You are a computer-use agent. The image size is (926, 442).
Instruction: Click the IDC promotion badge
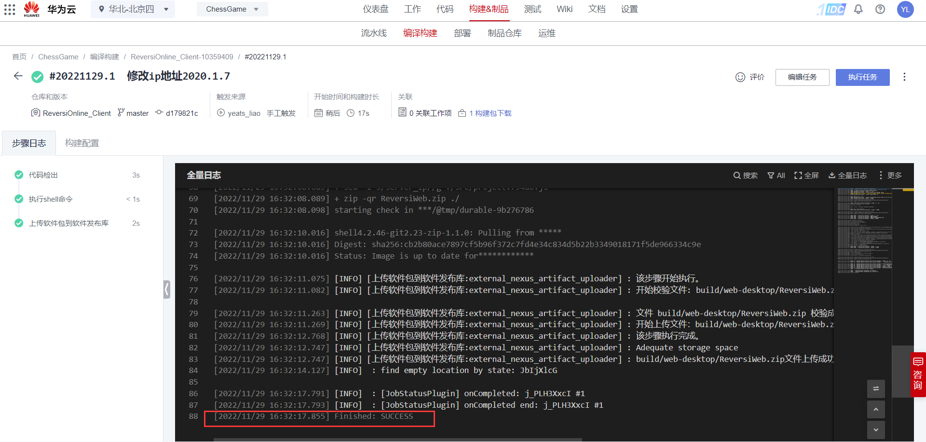[831, 9]
